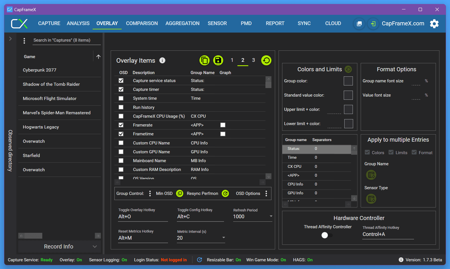
Task: Uncheck Capture service status OSD checkbox
Action: tap(121, 81)
